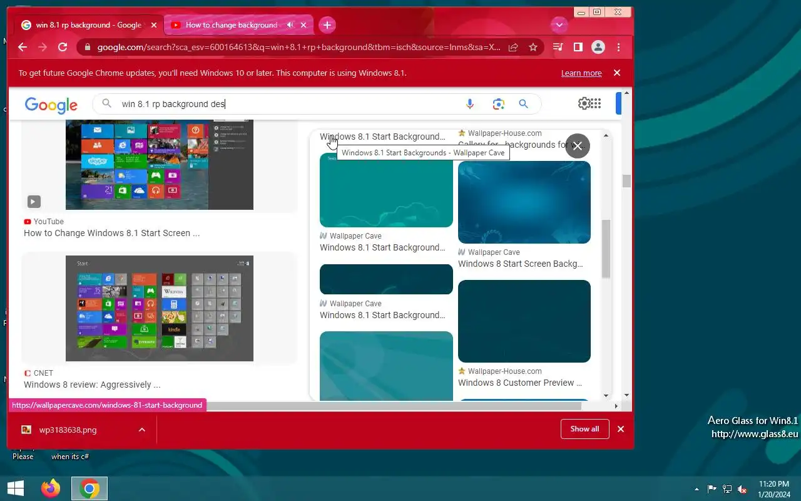This screenshot has height=501, width=801.
Task: Click the forward navigation arrow
Action: click(43, 47)
